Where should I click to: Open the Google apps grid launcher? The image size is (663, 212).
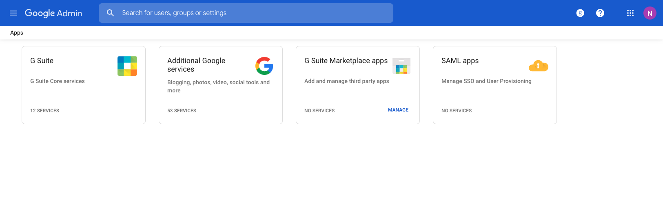[x=630, y=13]
